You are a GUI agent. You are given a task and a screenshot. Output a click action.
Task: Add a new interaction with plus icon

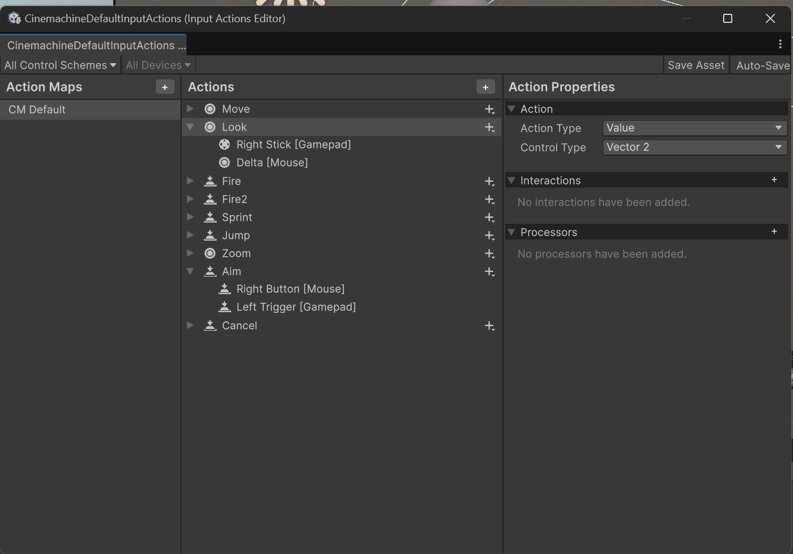click(x=774, y=180)
